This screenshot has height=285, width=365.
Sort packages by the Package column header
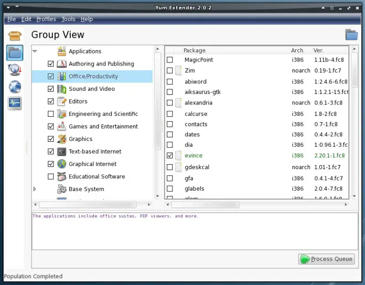pos(233,51)
